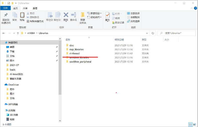The image size is (198, 127).
Task: Switch to details view layout icon
Action: pyautogui.click(x=190, y=124)
